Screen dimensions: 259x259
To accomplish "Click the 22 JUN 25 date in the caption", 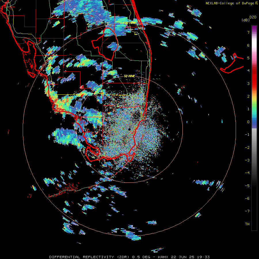I will (x=183, y=257).
